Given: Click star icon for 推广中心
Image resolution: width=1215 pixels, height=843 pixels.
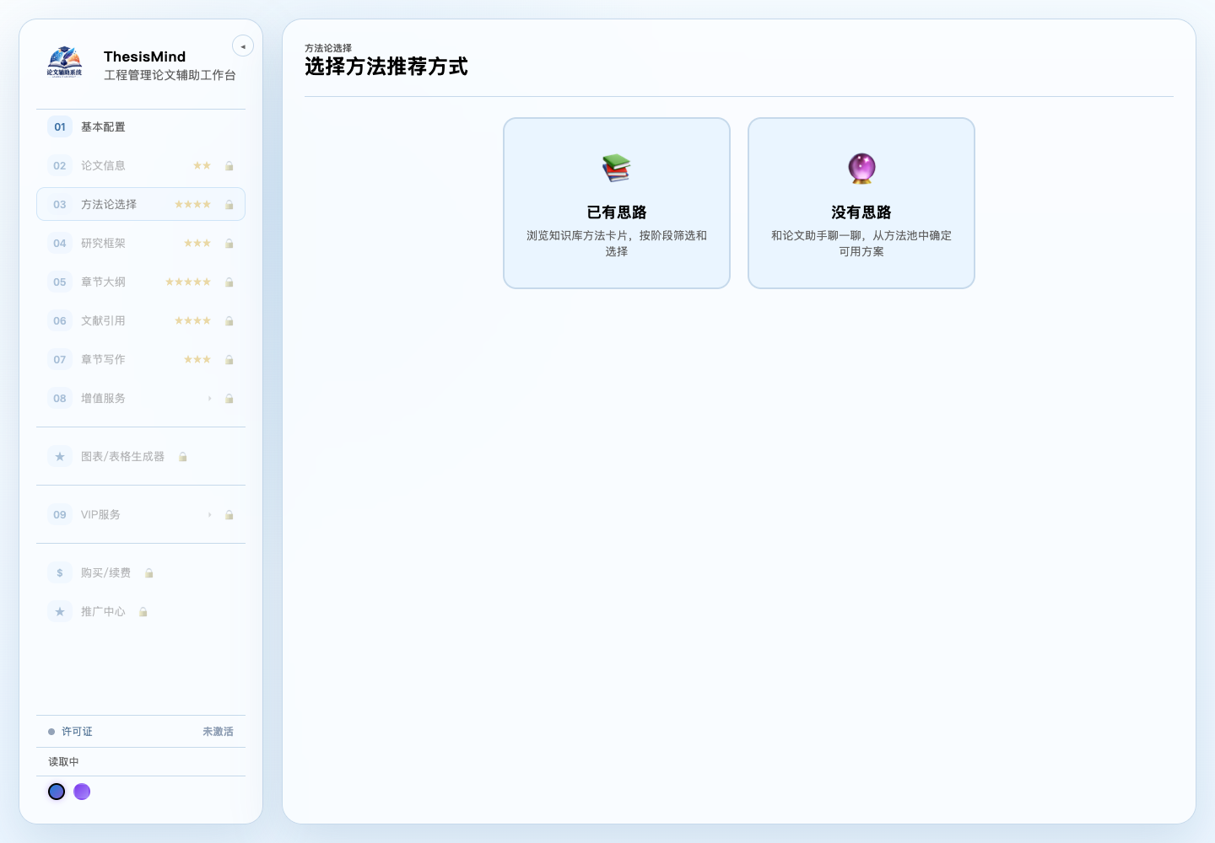Looking at the screenshot, I should pos(59,611).
